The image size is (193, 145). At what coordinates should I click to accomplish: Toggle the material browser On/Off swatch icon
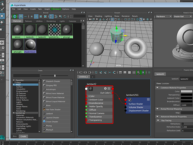[15, 16]
